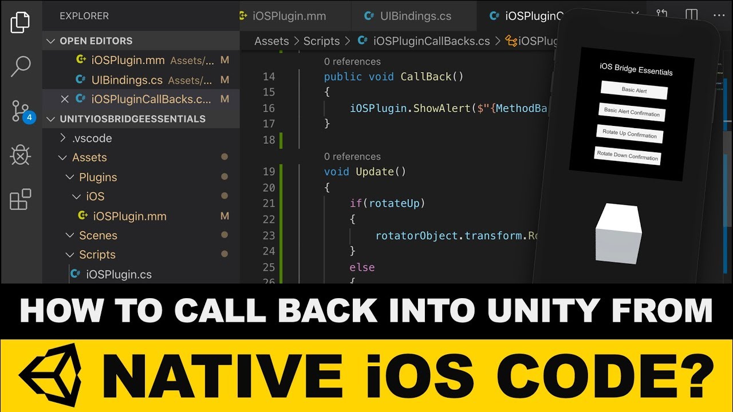The image size is (733, 412).
Task: Switch to the iOSPlugin.mm editor tab
Action: [x=294, y=16]
